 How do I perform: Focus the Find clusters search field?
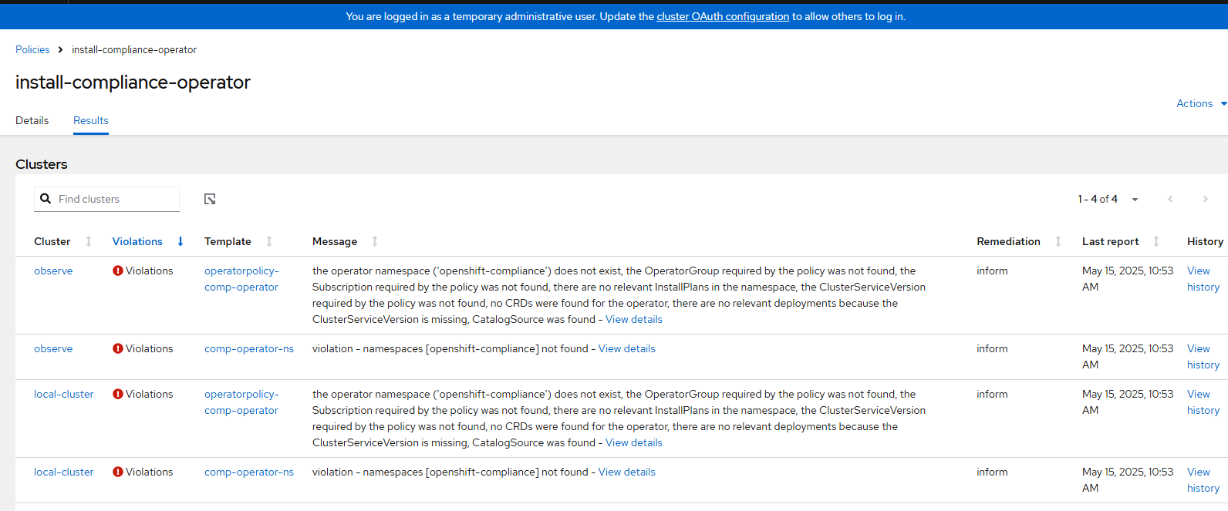107,199
